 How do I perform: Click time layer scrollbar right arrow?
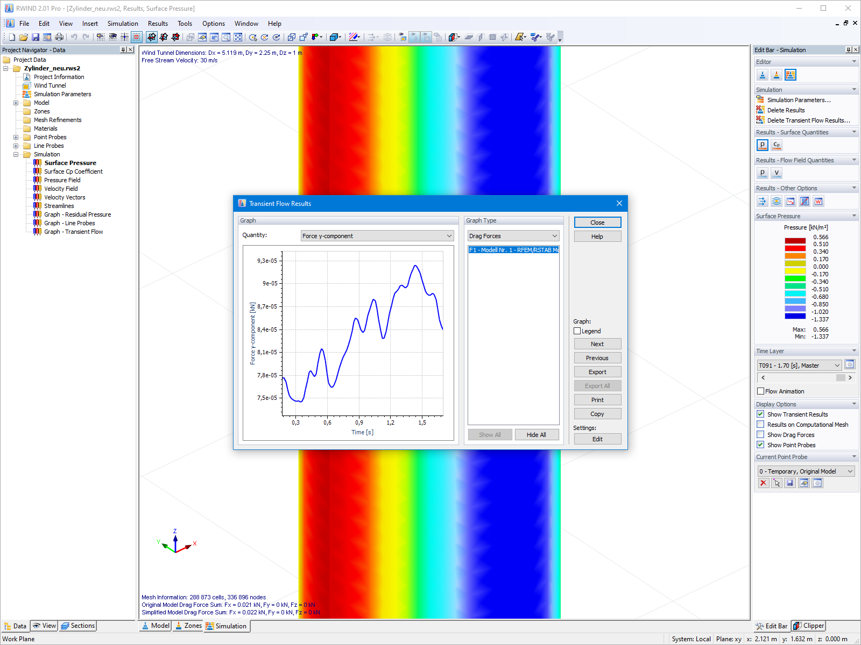click(850, 378)
